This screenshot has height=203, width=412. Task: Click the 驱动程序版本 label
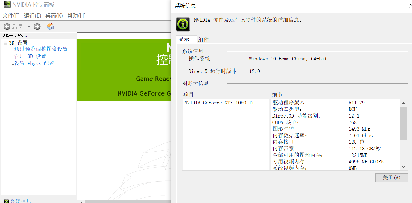290,103
